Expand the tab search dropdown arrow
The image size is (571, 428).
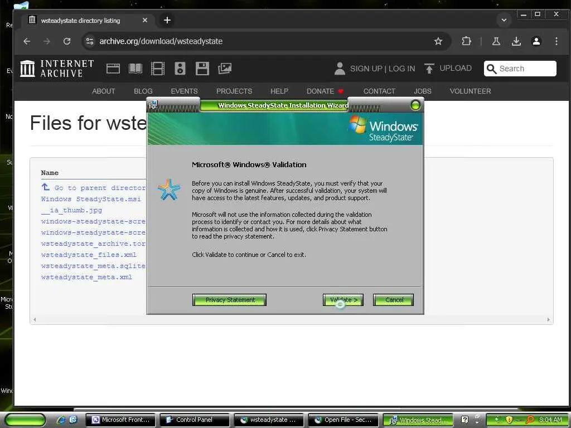click(504, 20)
